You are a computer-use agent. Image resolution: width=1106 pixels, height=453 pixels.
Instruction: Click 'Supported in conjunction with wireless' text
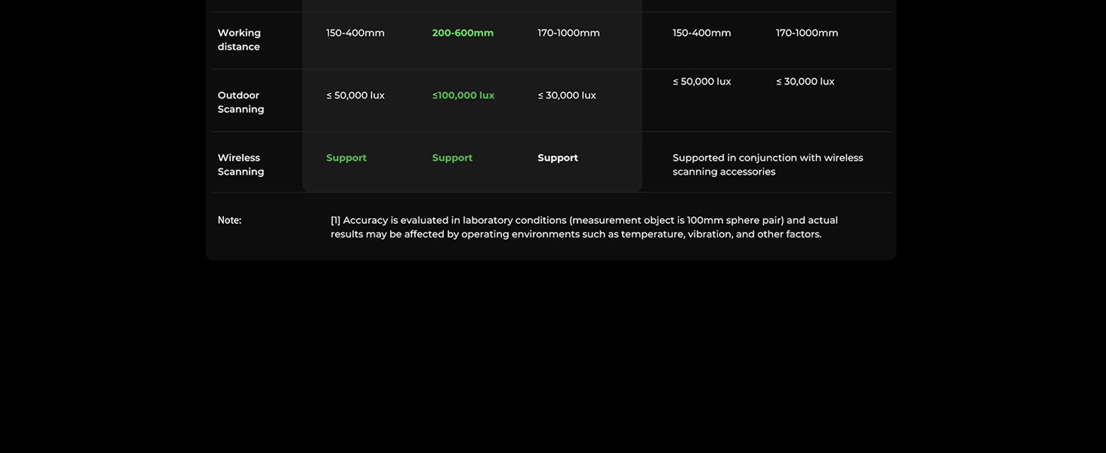click(x=768, y=158)
